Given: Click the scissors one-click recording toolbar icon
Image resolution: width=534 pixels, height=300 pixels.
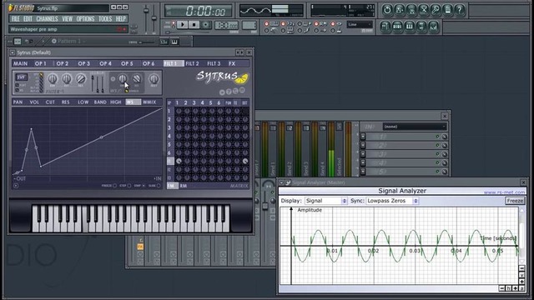Looking at the screenshot, I should click(424, 10).
